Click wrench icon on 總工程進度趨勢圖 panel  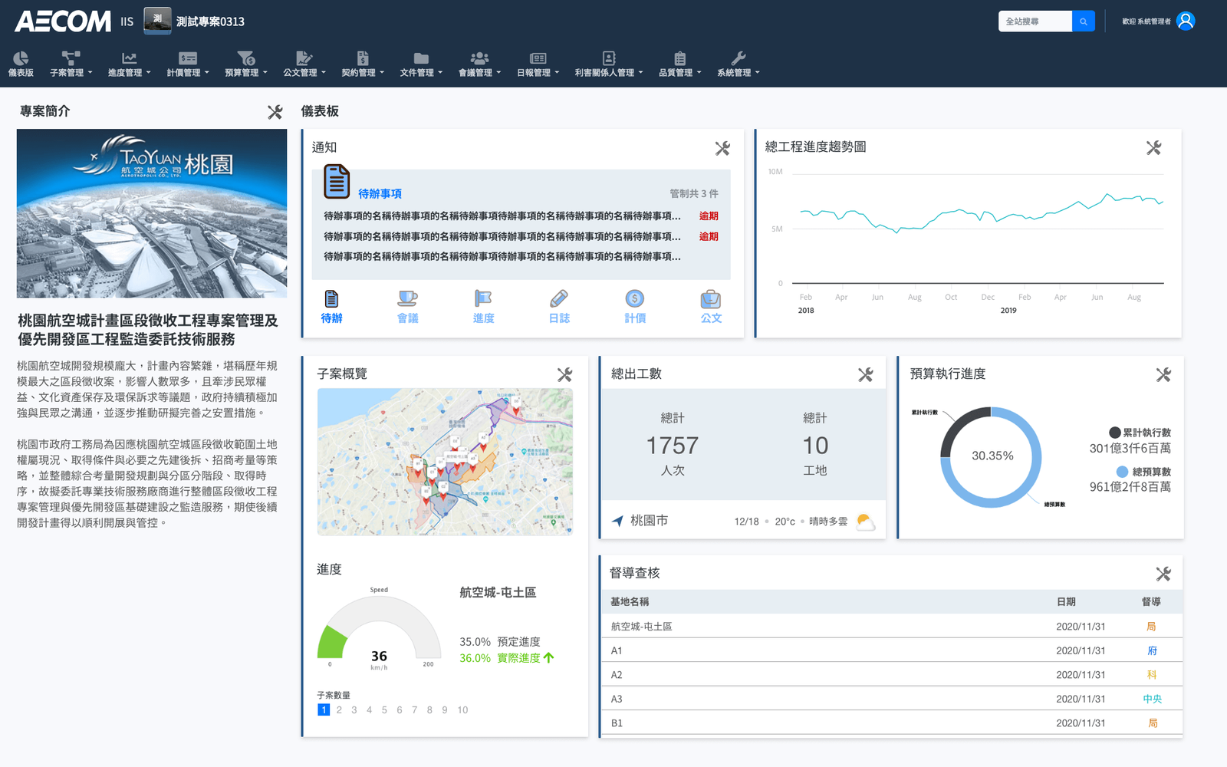1153,147
